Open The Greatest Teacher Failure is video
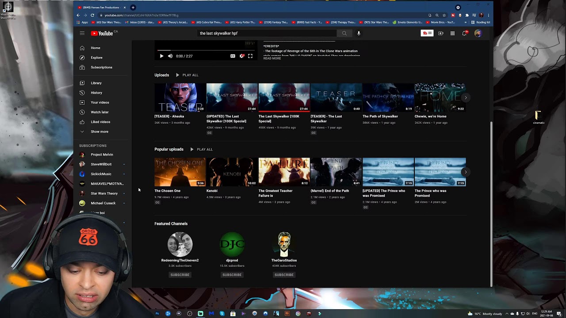 coord(284,172)
